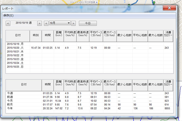Click the 今日 button
Viewport: 182px width, 121px height.
pos(88,23)
